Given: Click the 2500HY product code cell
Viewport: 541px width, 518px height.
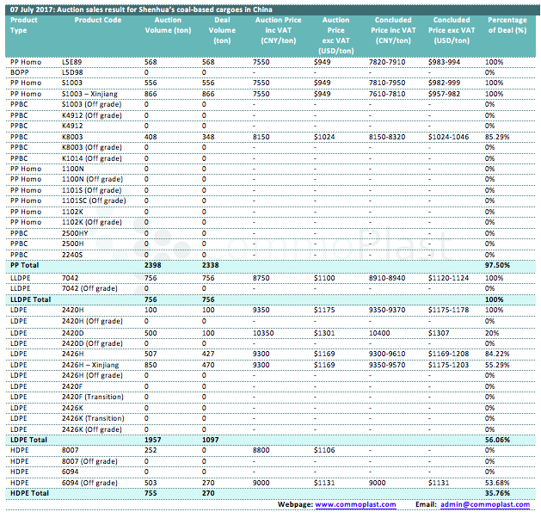Looking at the screenshot, I should tap(76, 232).
